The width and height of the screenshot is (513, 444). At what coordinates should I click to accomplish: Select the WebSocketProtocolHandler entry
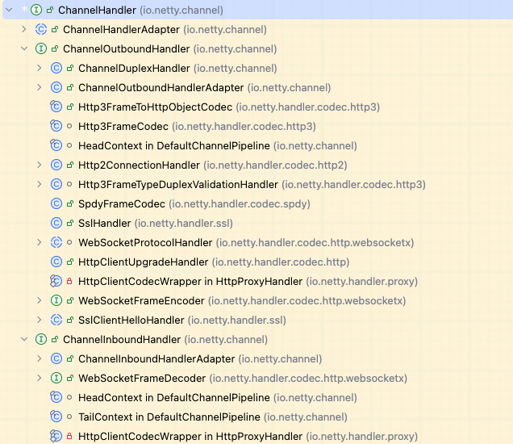[x=145, y=242]
